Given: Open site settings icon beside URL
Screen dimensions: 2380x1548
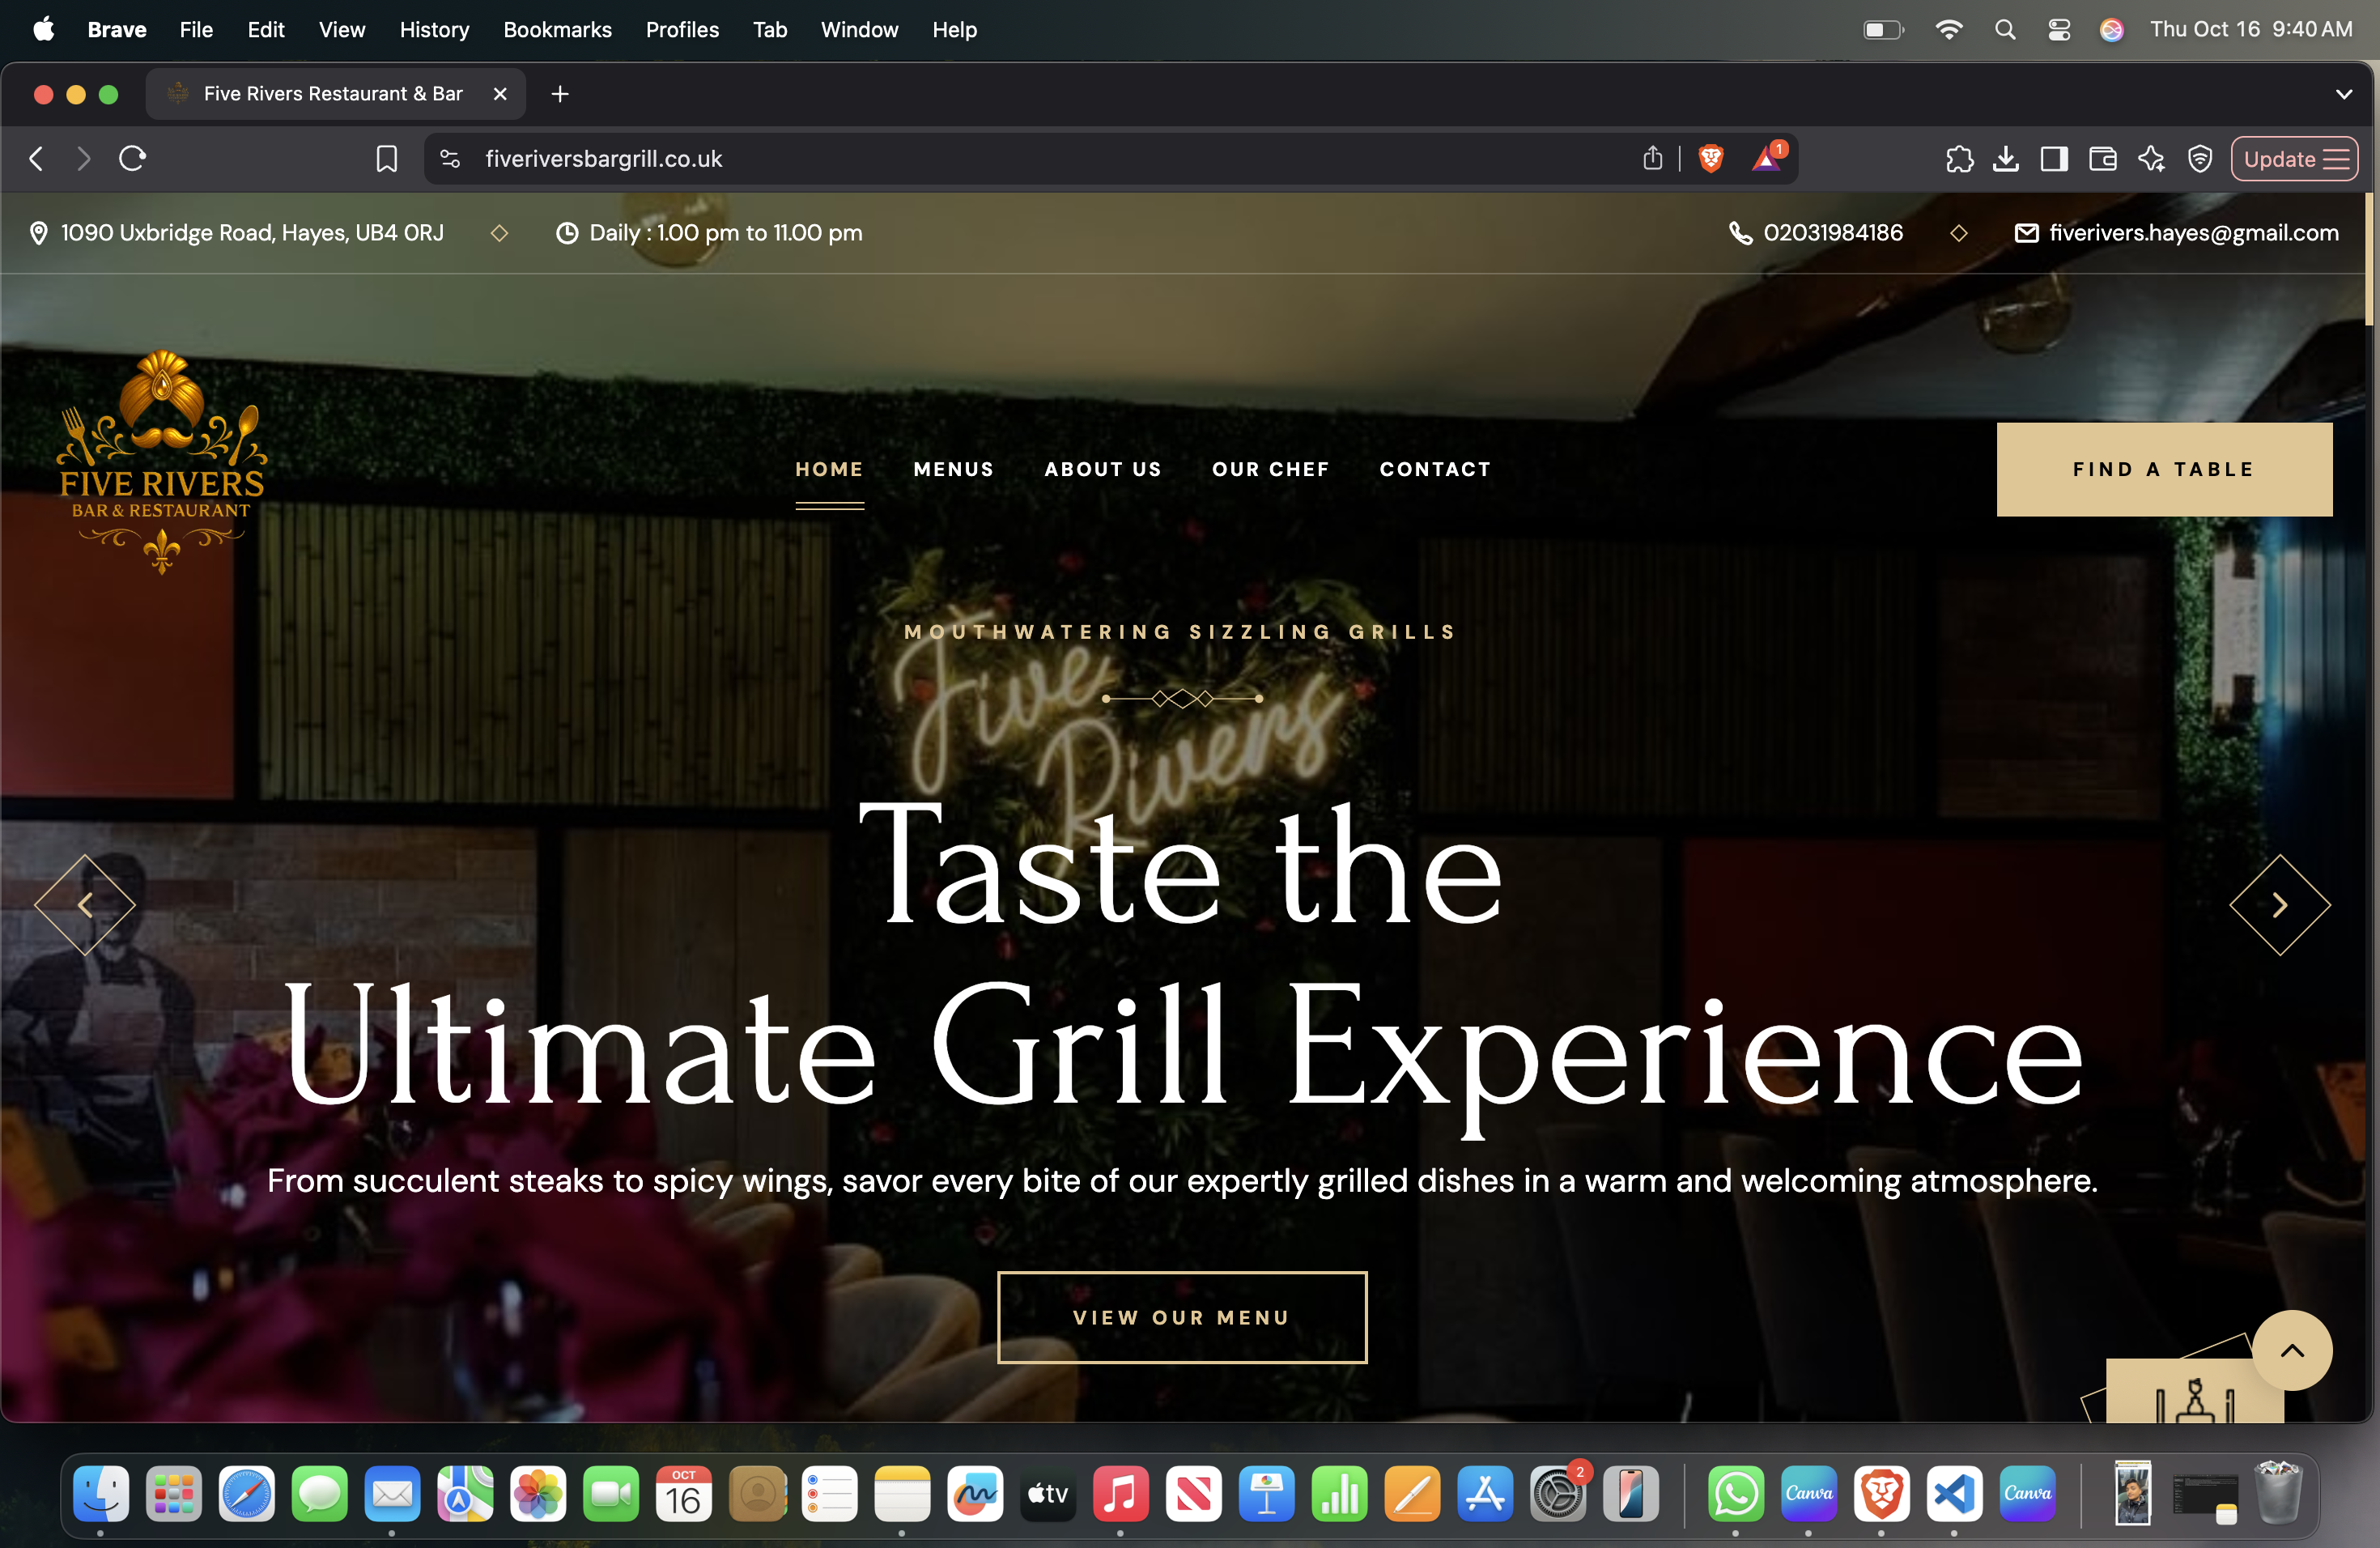Looking at the screenshot, I should 450,158.
